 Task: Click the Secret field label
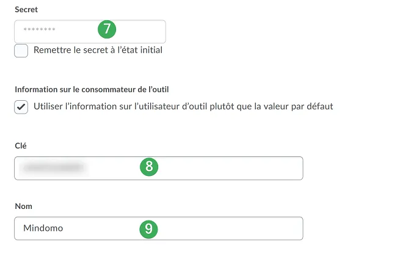pos(26,9)
